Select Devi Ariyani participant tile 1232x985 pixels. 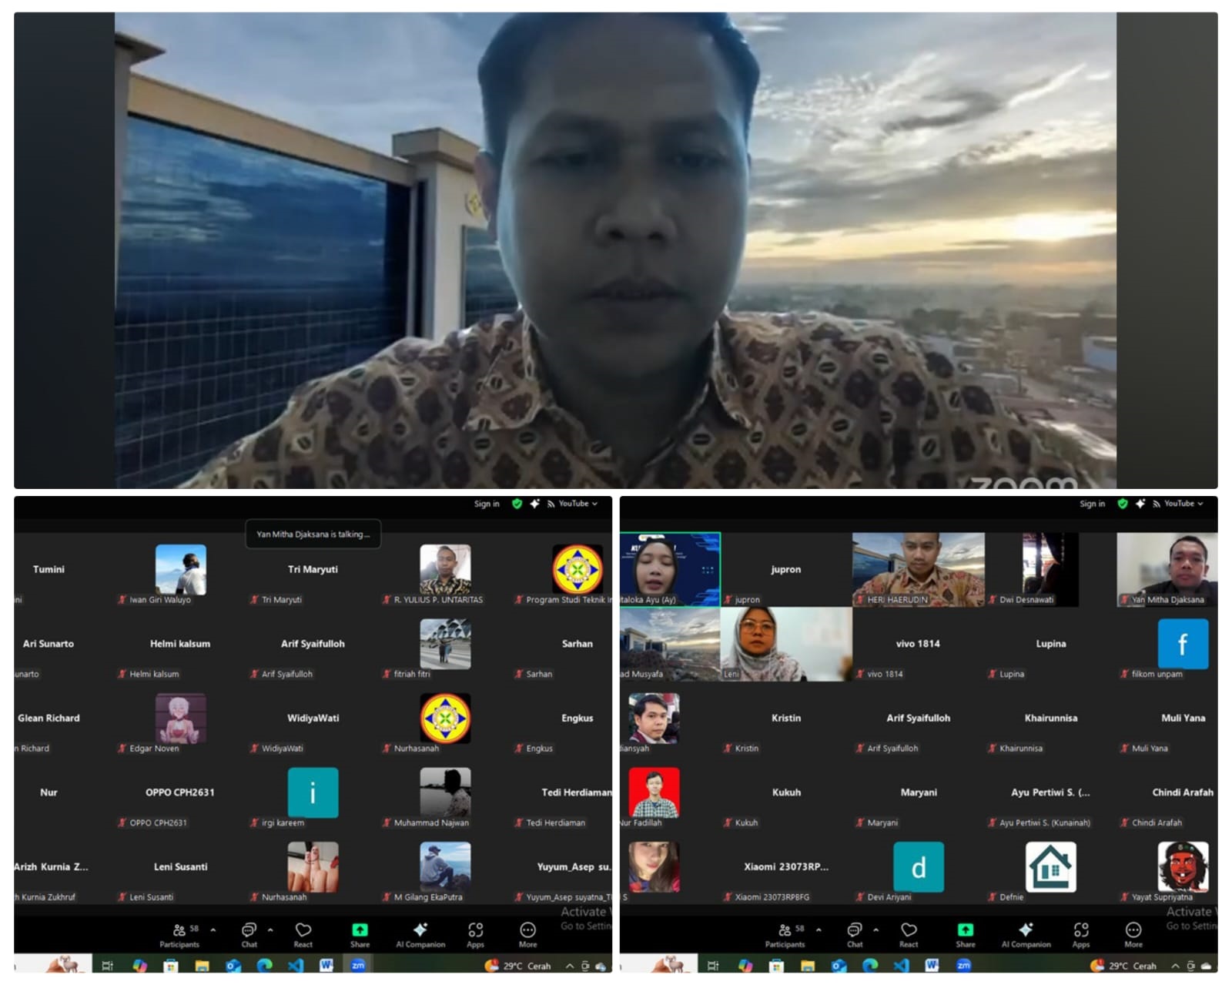[918, 867]
